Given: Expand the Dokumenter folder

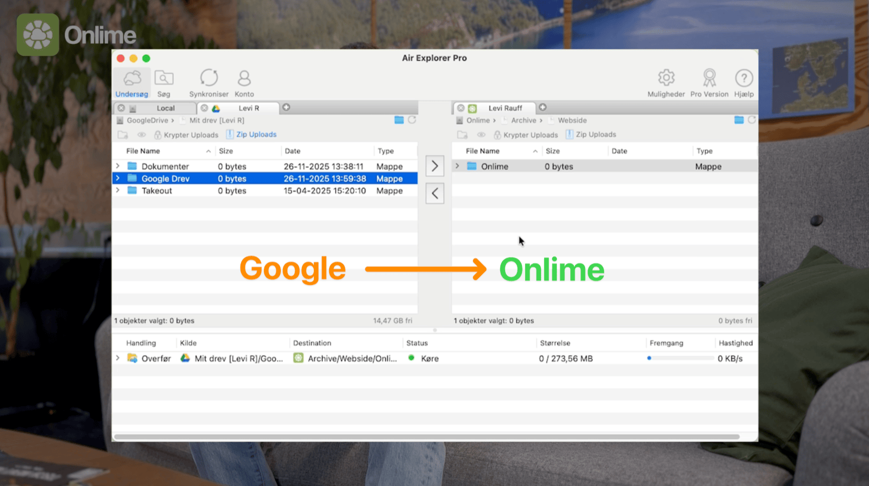Looking at the screenshot, I should 117,166.
